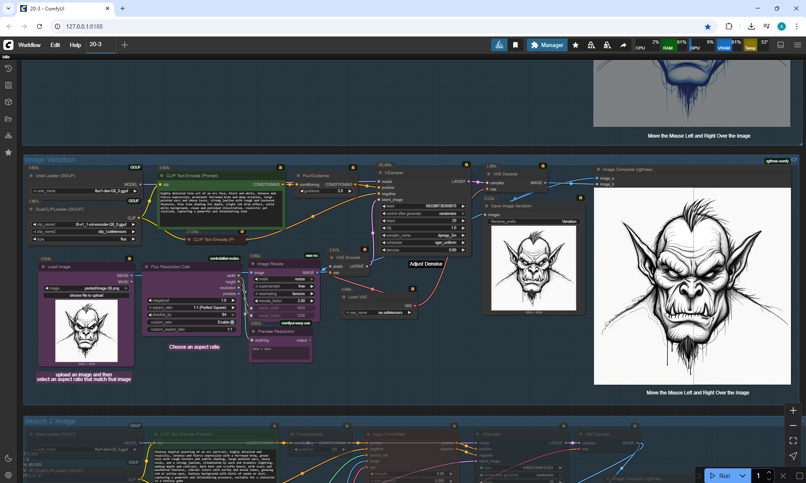The image size is (806, 483).
Task: Click the bookmark icon next to Manager
Action: point(516,45)
